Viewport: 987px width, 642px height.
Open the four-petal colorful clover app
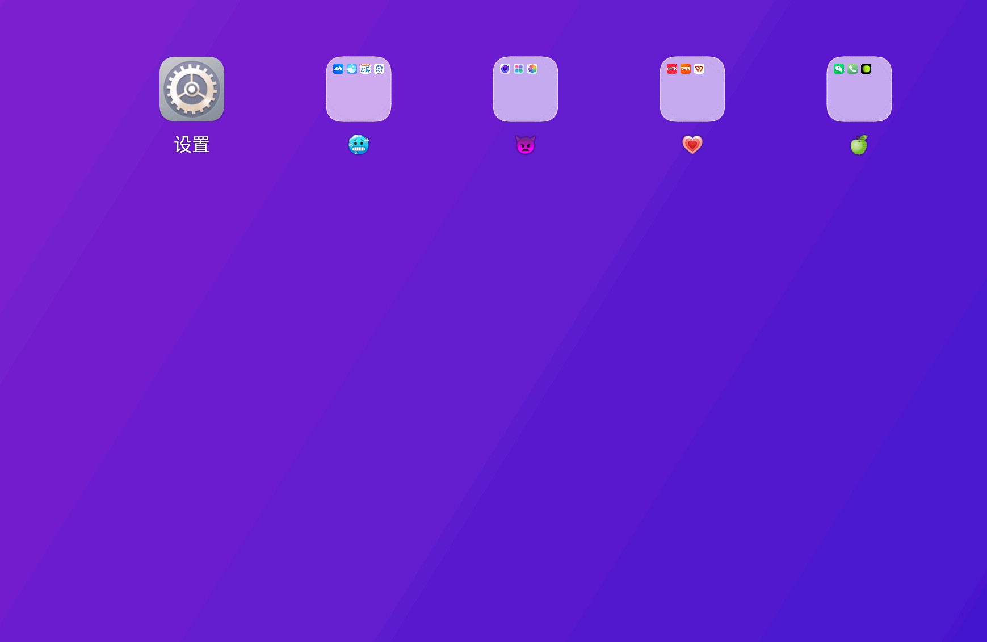tap(519, 69)
